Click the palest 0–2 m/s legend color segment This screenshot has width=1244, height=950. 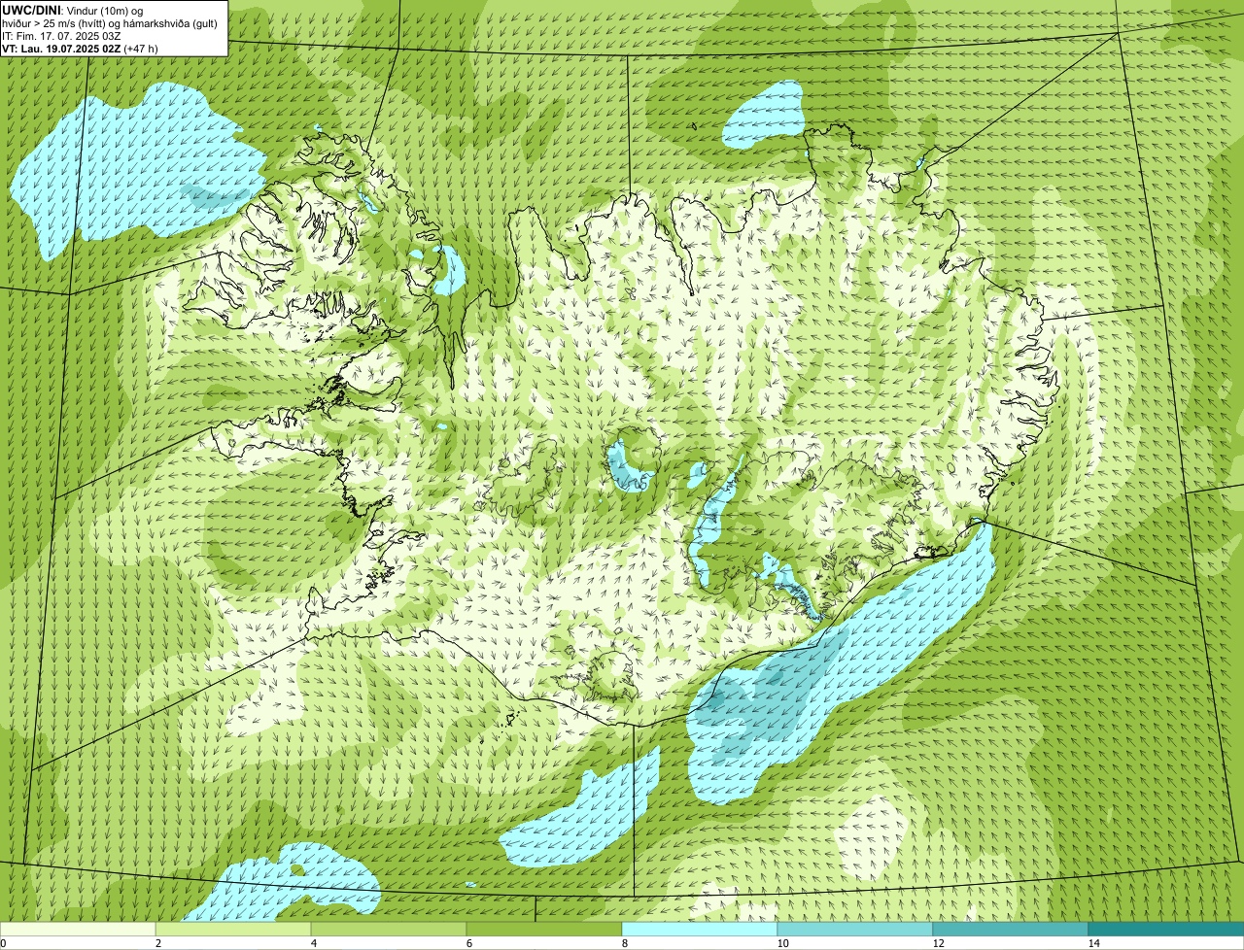click(x=78, y=929)
